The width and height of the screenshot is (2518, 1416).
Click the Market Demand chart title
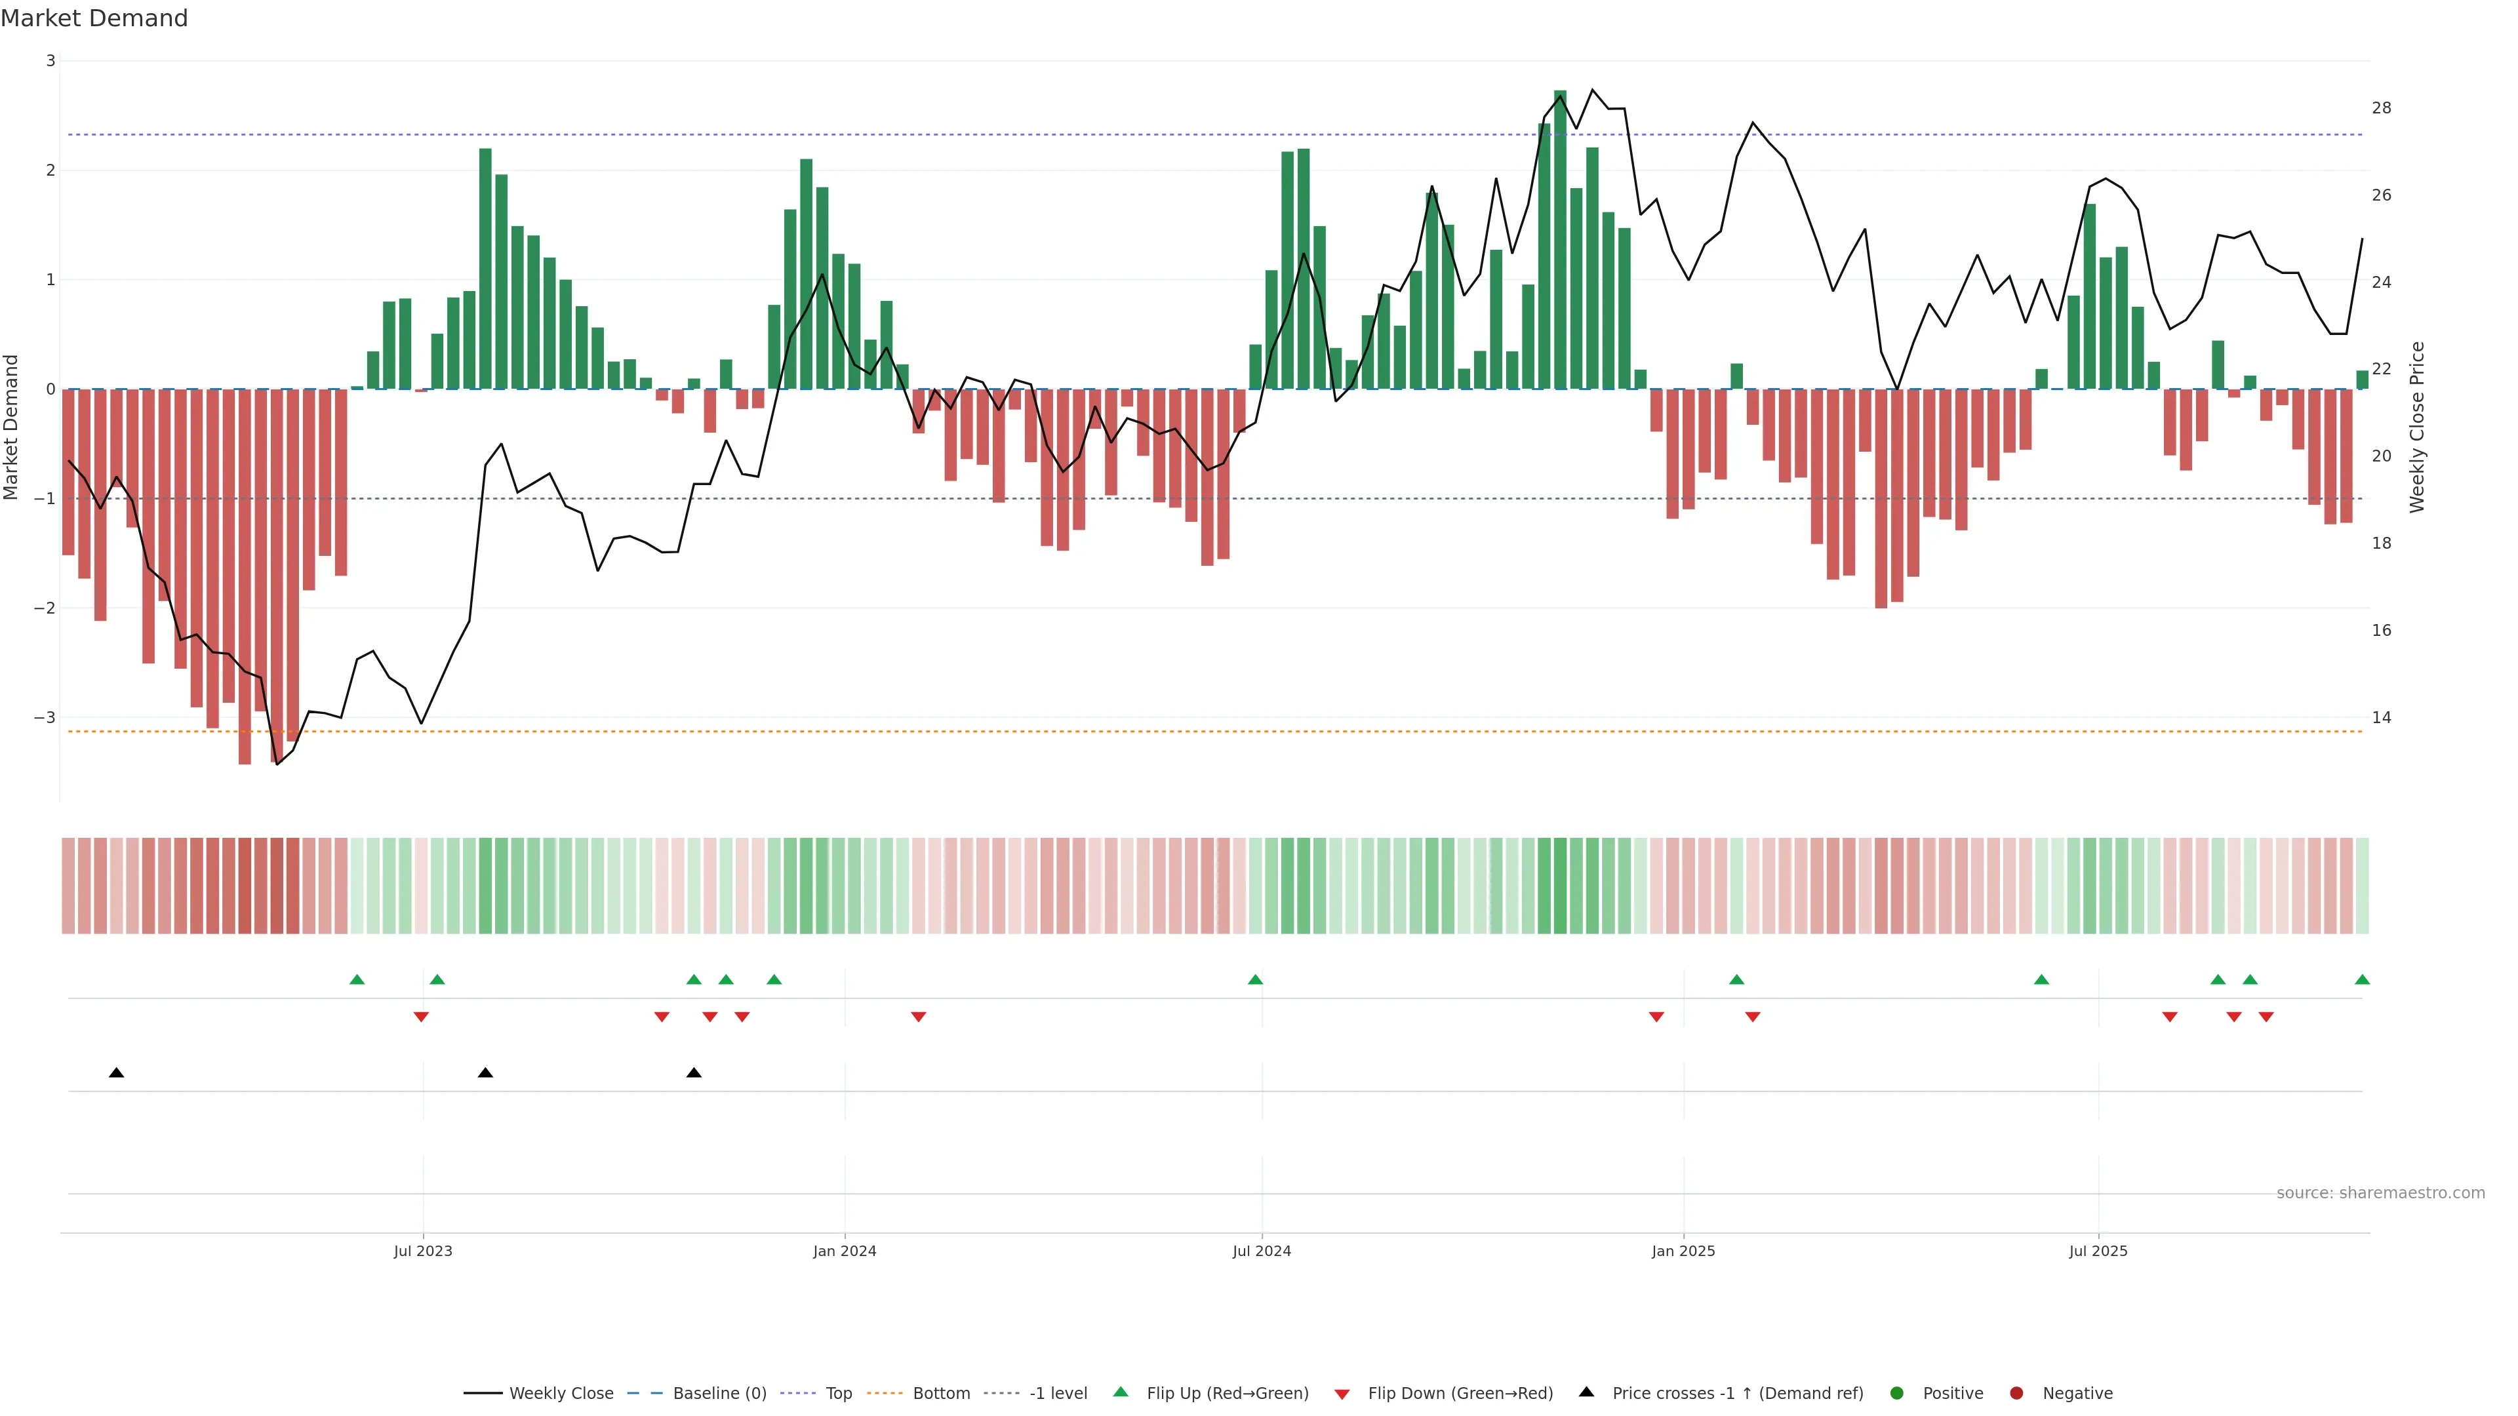(94, 18)
